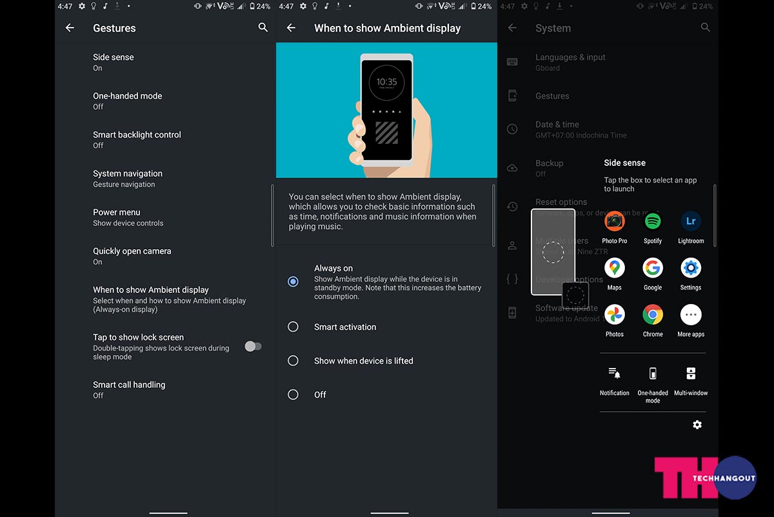
Task: Go back from the System screen
Action: coord(512,28)
